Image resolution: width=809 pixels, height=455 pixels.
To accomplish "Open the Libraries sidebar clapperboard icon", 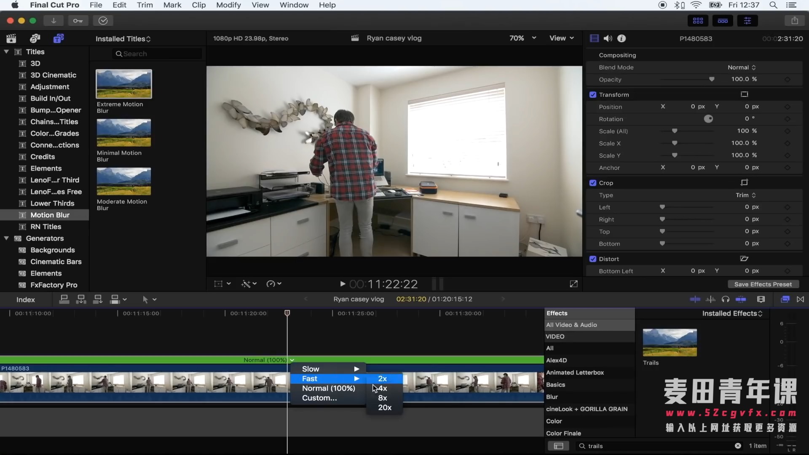I will tap(11, 39).
